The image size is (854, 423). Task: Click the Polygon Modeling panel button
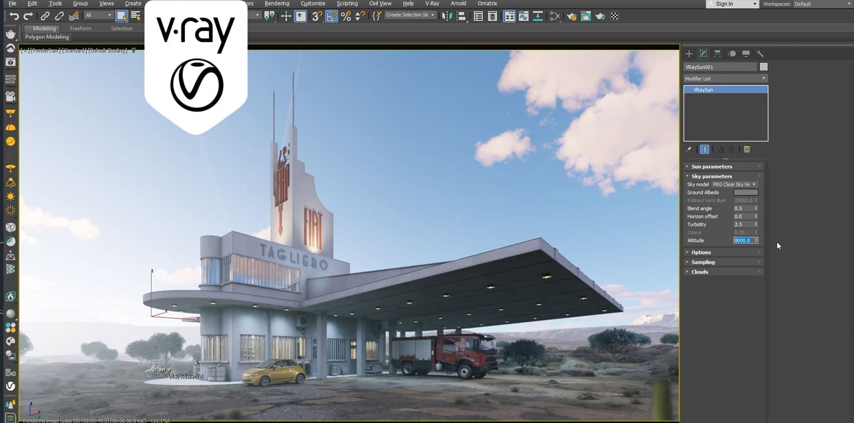47,37
